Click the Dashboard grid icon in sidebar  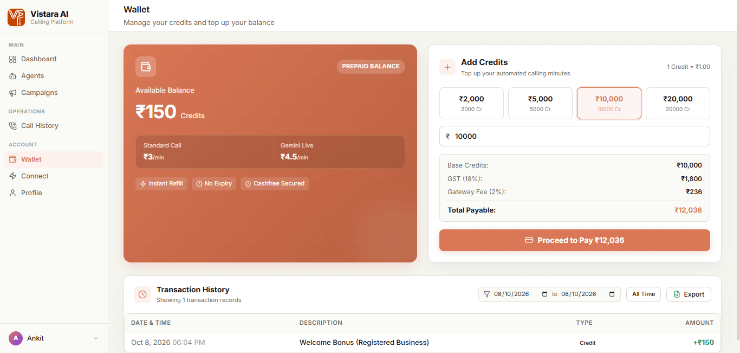click(13, 59)
